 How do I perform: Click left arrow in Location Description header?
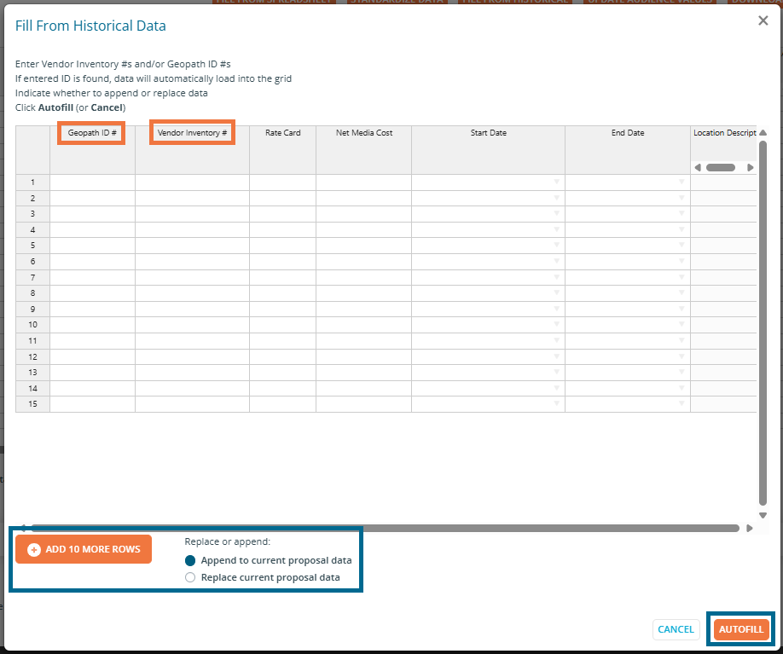coord(698,168)
